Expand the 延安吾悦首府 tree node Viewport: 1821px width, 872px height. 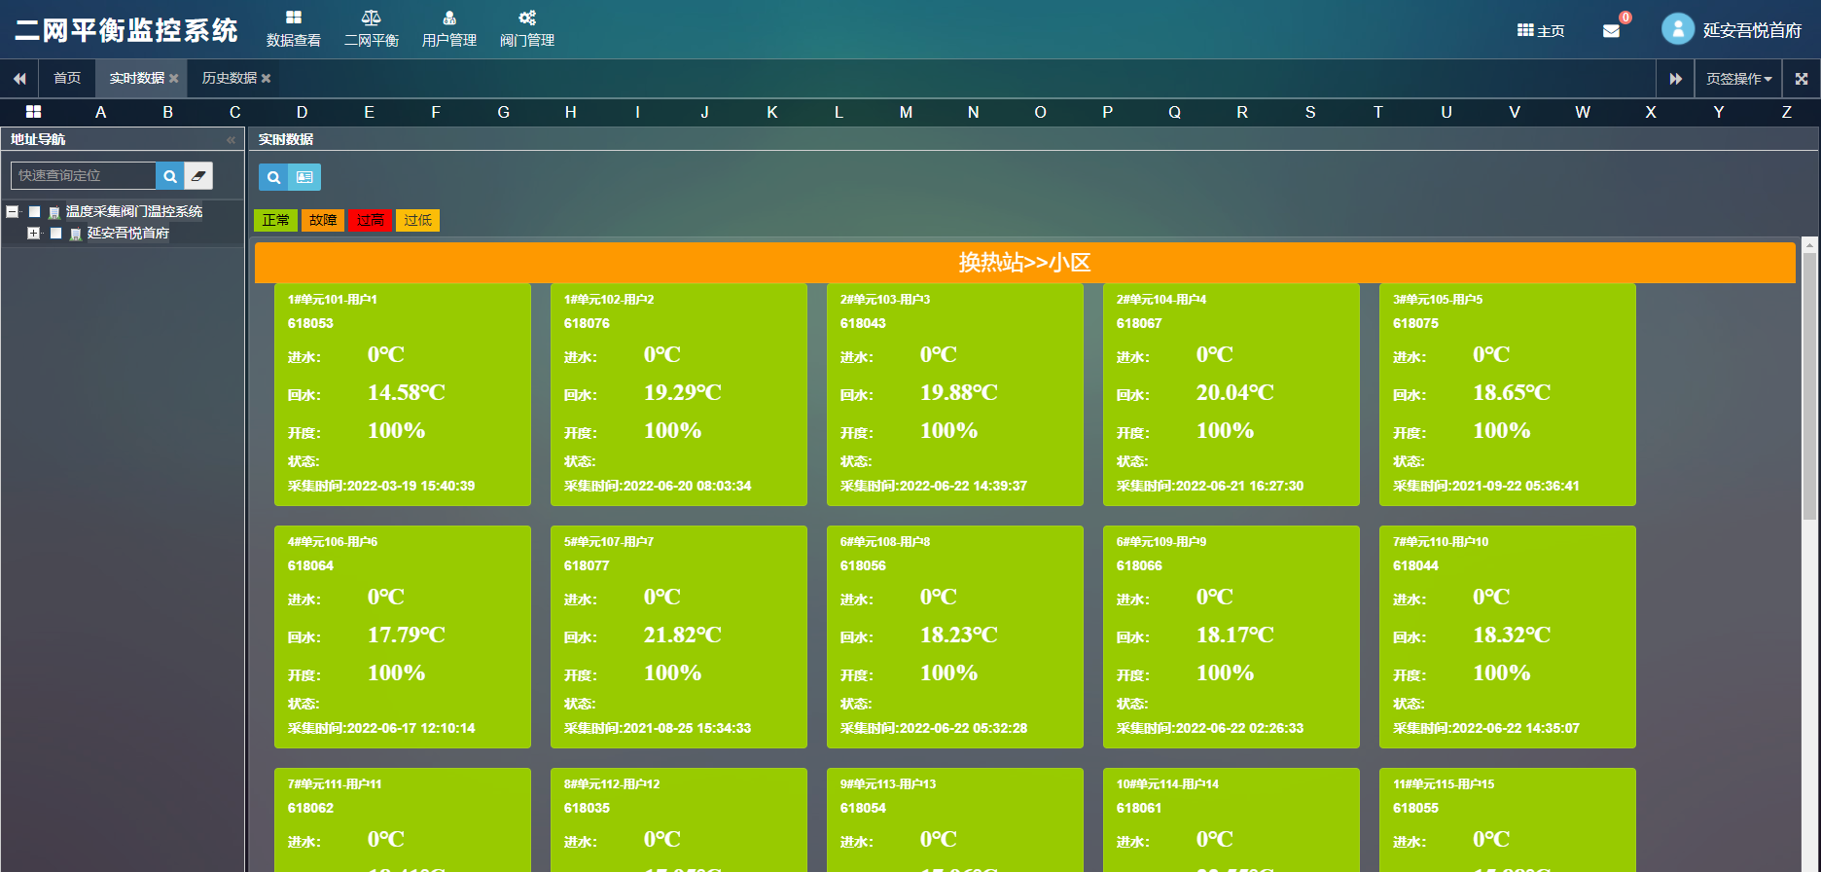pos(33,234)
